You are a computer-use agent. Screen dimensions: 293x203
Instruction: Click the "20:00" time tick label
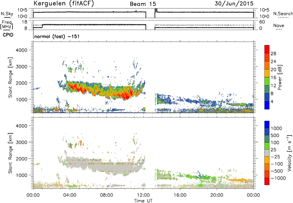[216, 195]
